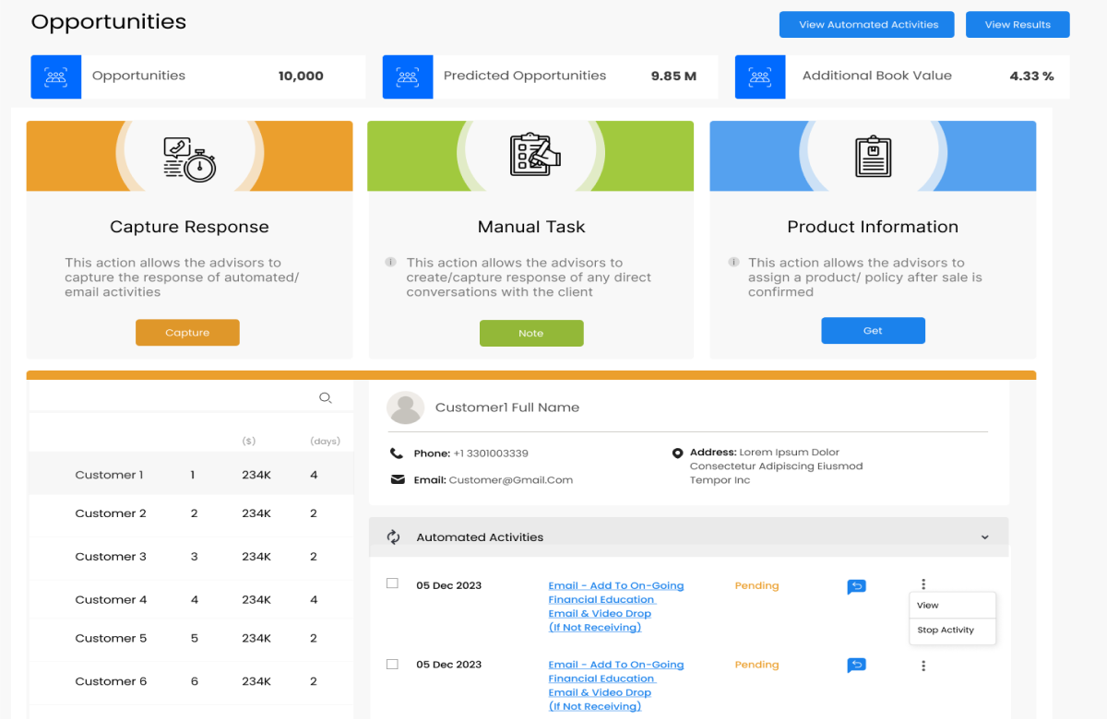Tick the checkbox for second 05 Dec activity

pos(392,664)
